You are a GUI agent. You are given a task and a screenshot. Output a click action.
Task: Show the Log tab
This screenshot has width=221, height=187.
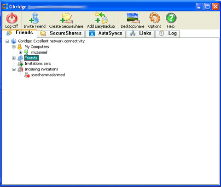click(x=168, y=34)
